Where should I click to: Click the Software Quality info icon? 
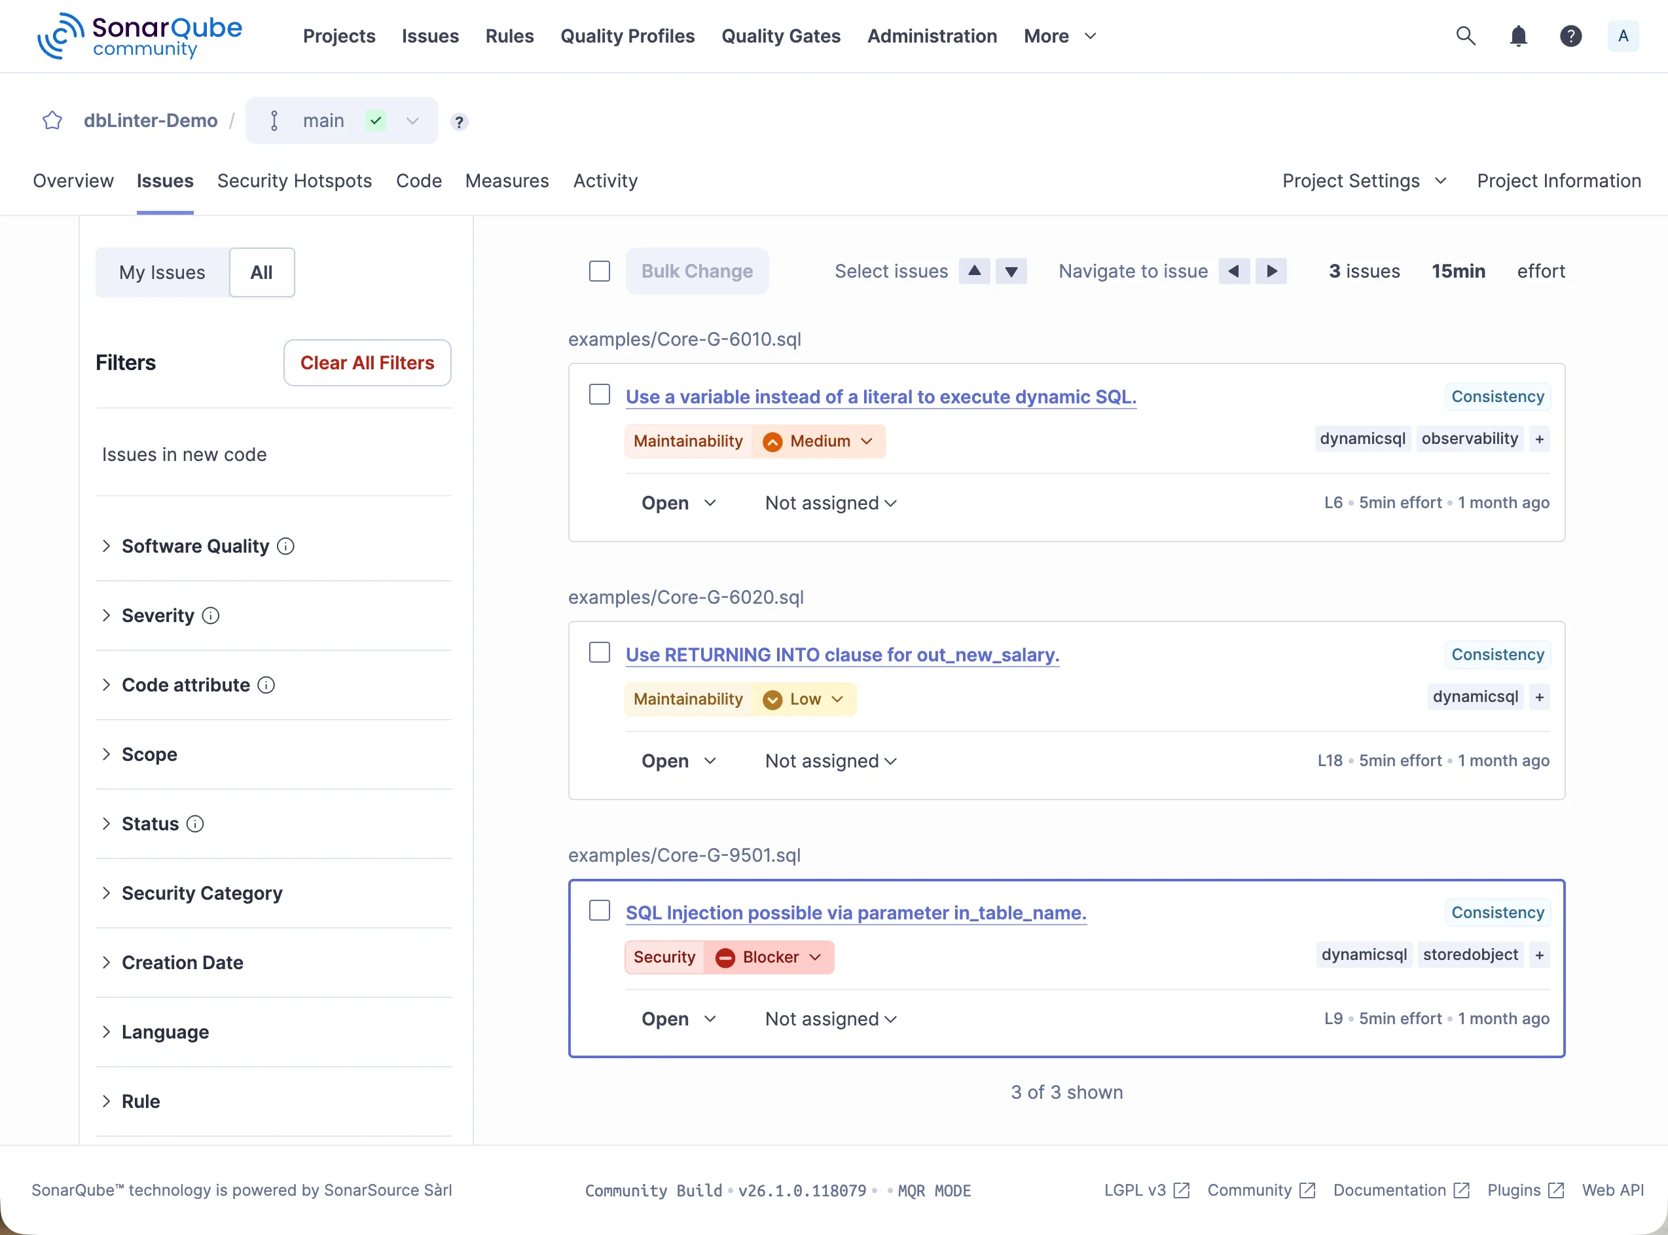tap(285, 547)
